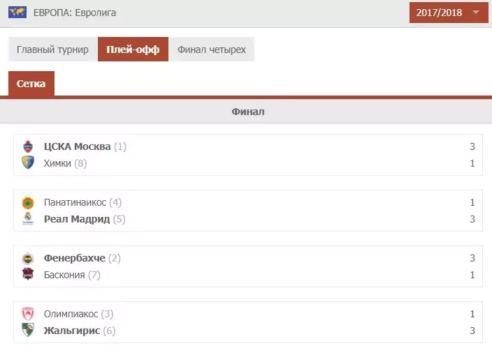This screenshot has width=492, height=348.
Task: Open the Химки team name
Action: 57,163
